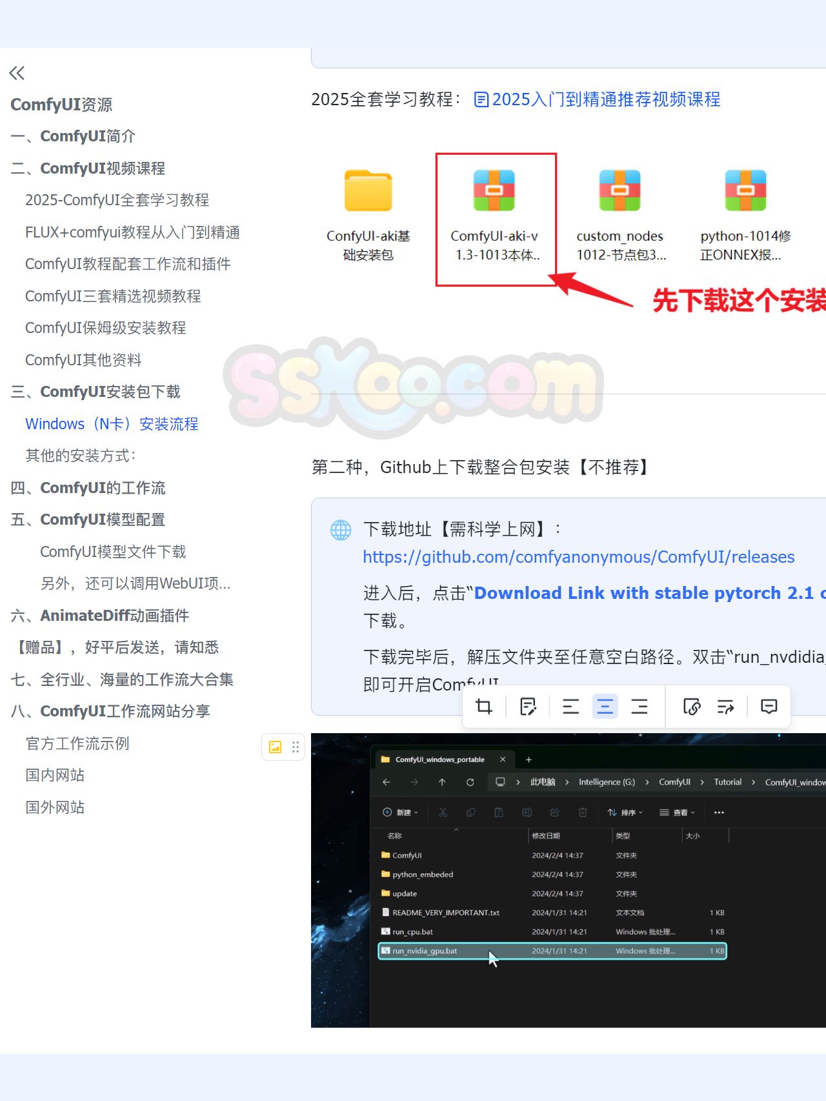Jump to 八、ComfyUI工作流网站分享 section
The height and width of the screenshot is (1101, 826).
[x=110, y=711]
